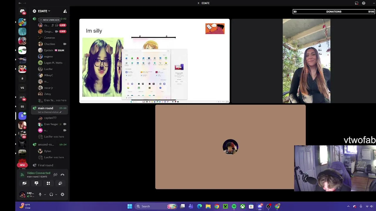Open Discord direct messages home icon
The image size is (376, 211).
click(22, 12)
